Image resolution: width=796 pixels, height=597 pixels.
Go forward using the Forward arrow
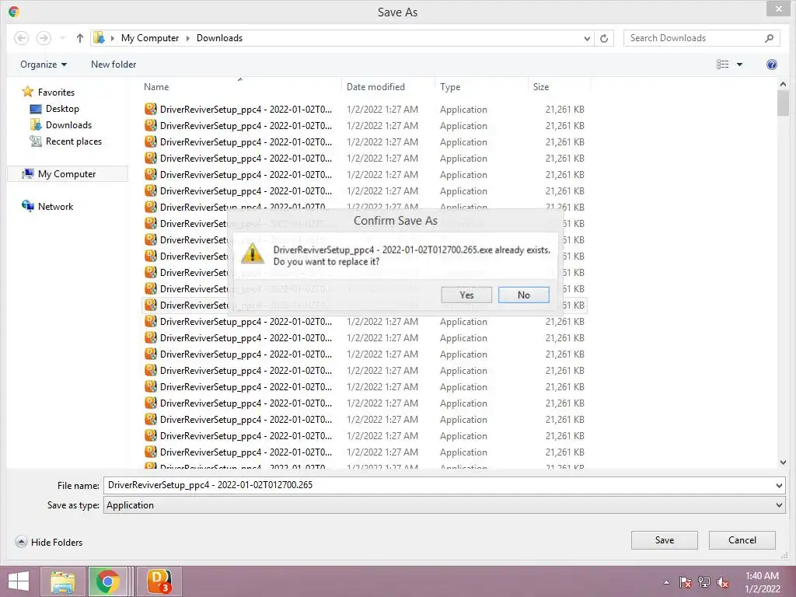coord(44,38)
